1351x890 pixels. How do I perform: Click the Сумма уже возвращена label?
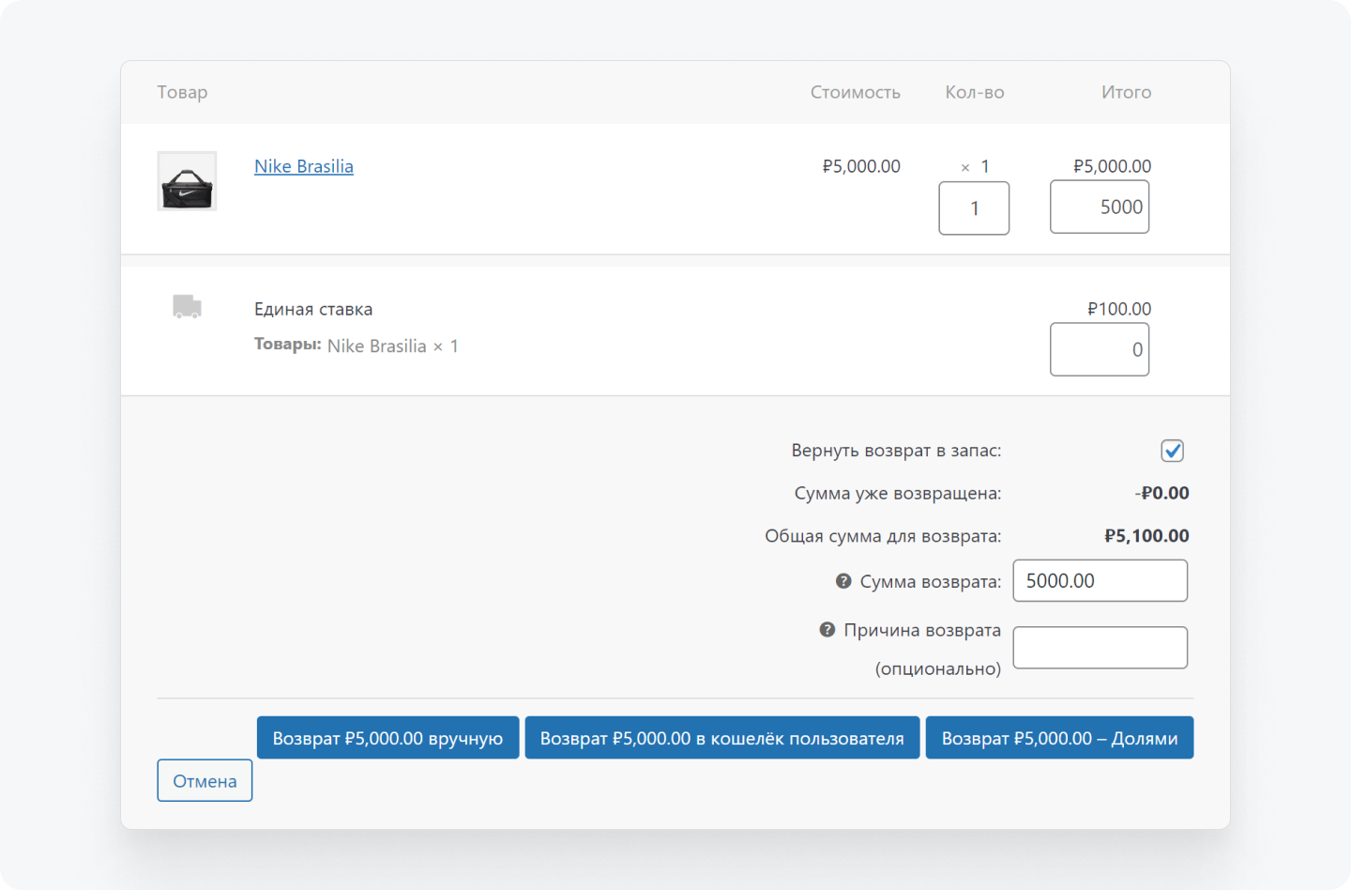pos(898,493)
